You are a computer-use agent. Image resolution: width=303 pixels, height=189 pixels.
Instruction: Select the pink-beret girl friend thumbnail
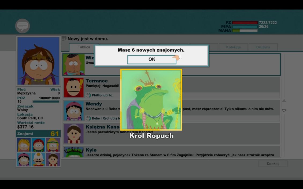[24, 160]
